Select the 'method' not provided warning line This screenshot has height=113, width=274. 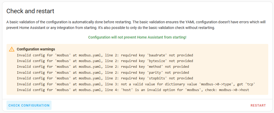click(x=103, y=67)
